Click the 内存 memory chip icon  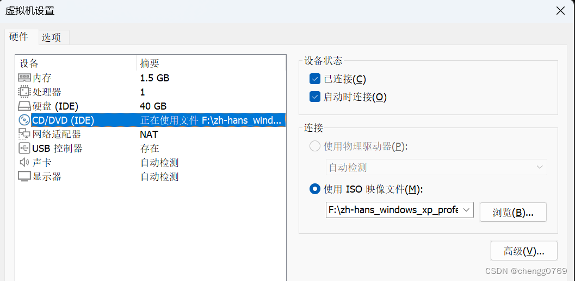pos(24,78)
